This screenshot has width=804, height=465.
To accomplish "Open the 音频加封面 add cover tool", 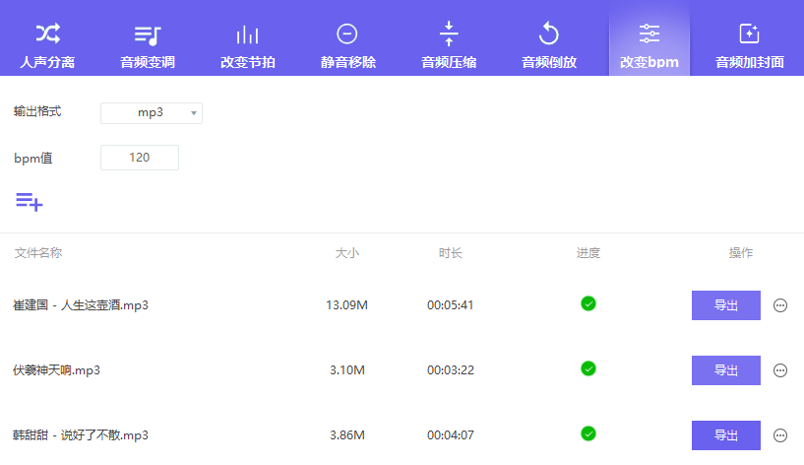I will tap(749, 44).
